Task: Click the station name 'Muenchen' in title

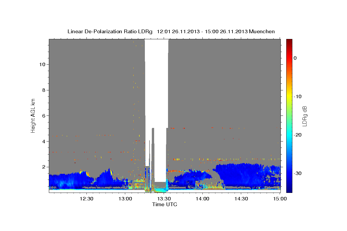Action: pyautogui.click(x=262, y=31)
